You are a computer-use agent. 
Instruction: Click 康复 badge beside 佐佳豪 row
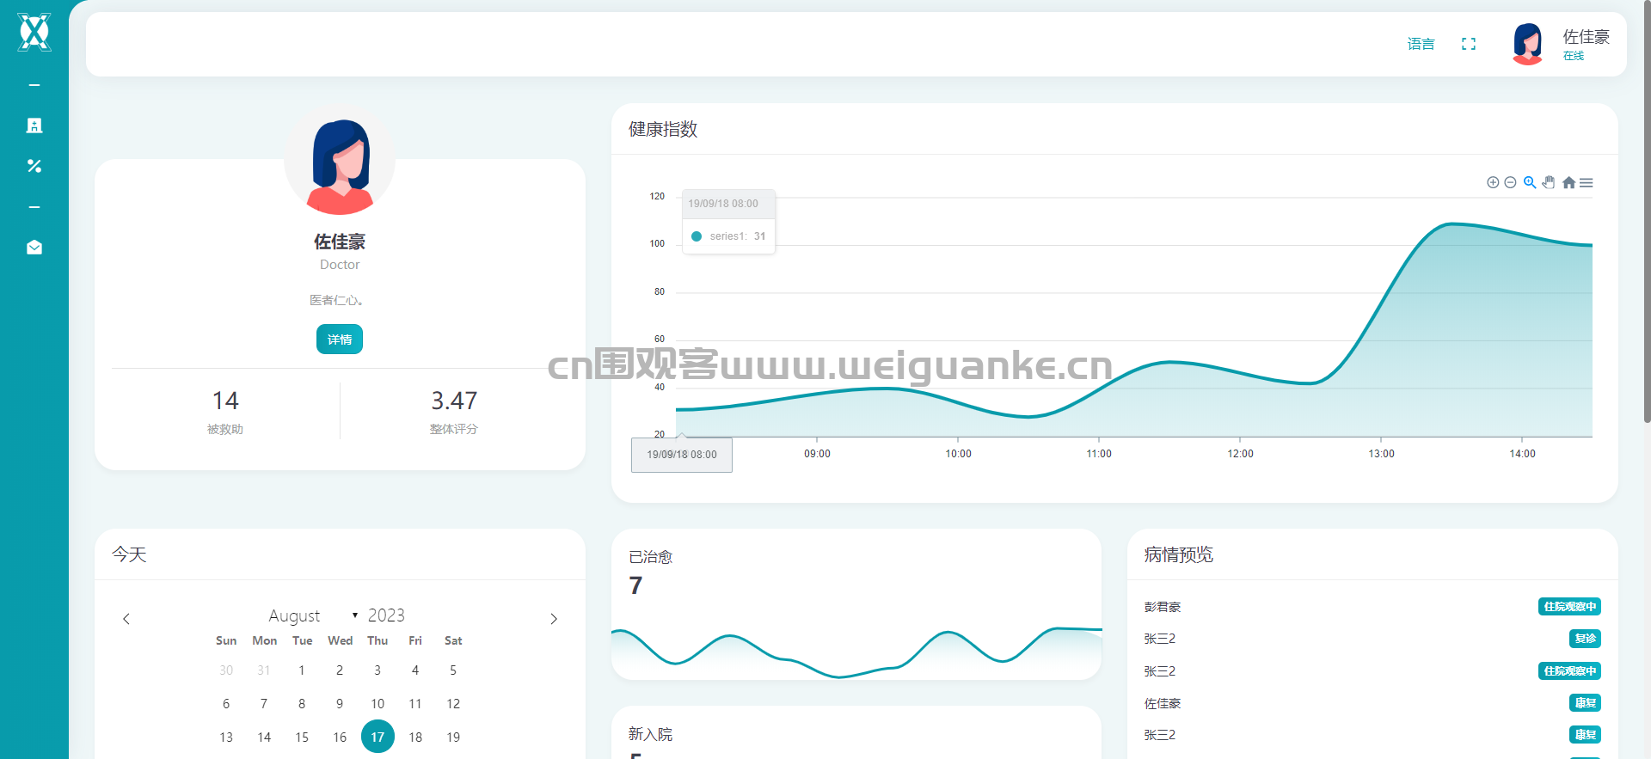click(x=1585, y=703)
